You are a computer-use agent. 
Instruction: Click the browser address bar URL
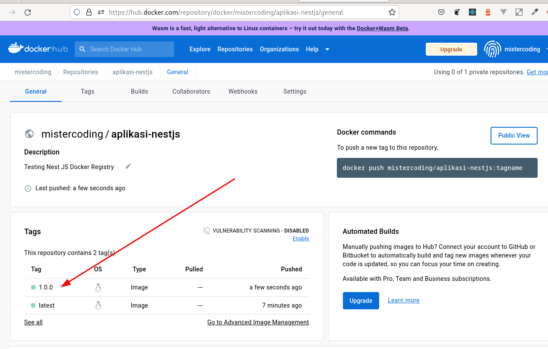(x=226, y=13)
